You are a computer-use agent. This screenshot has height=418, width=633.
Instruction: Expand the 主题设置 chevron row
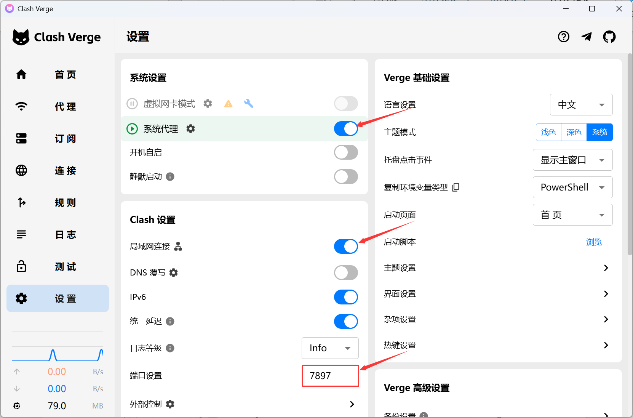point(606,268)
